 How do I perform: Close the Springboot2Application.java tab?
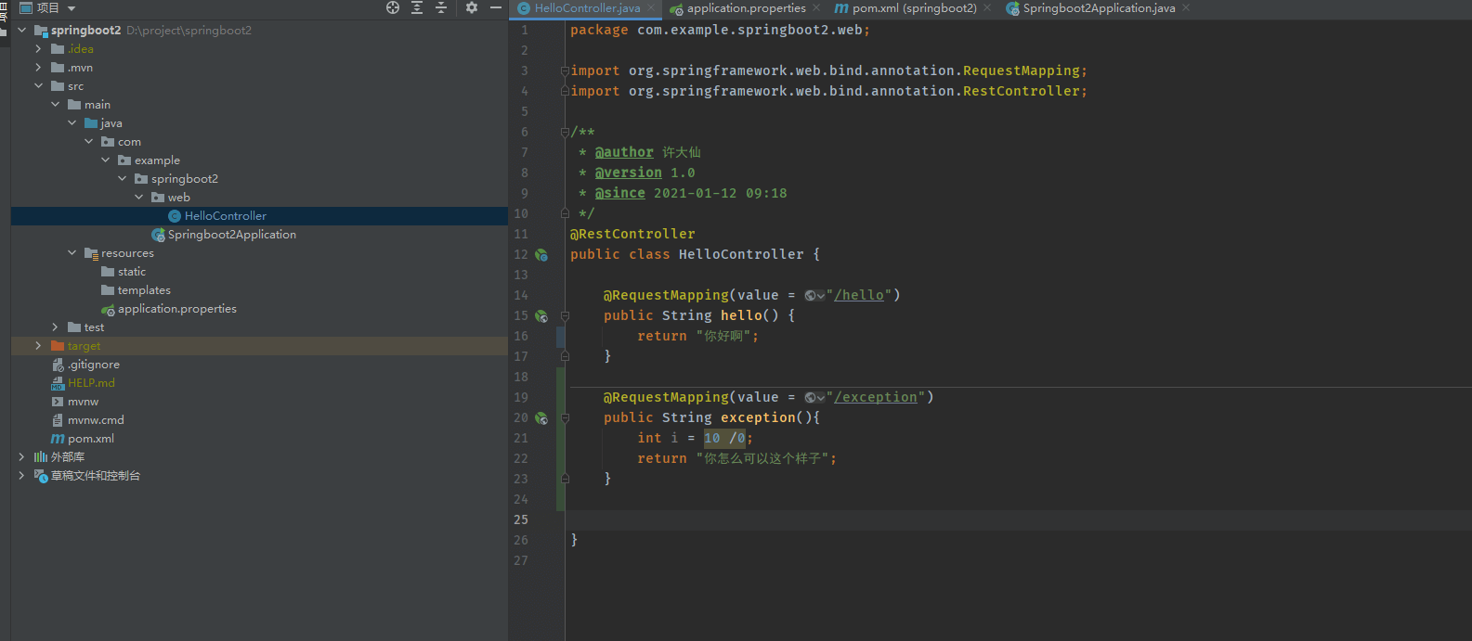pos(1186,7)
